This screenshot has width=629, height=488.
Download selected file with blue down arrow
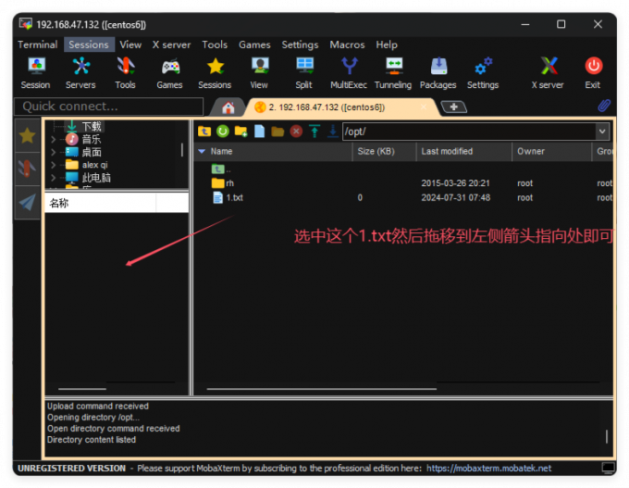(333, 131)
